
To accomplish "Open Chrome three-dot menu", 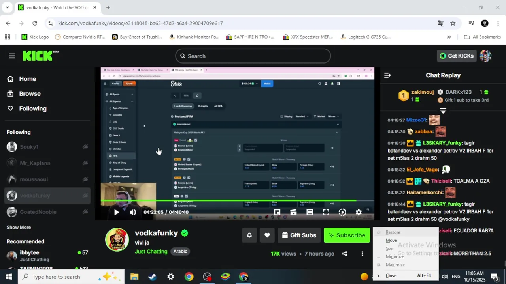I will point(498,23).
